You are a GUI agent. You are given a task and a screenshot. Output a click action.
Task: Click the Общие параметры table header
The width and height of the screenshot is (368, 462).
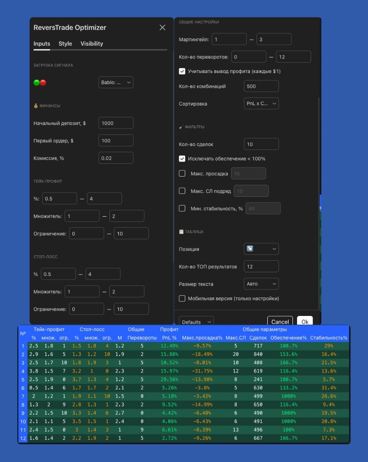[x=264, y=330]
